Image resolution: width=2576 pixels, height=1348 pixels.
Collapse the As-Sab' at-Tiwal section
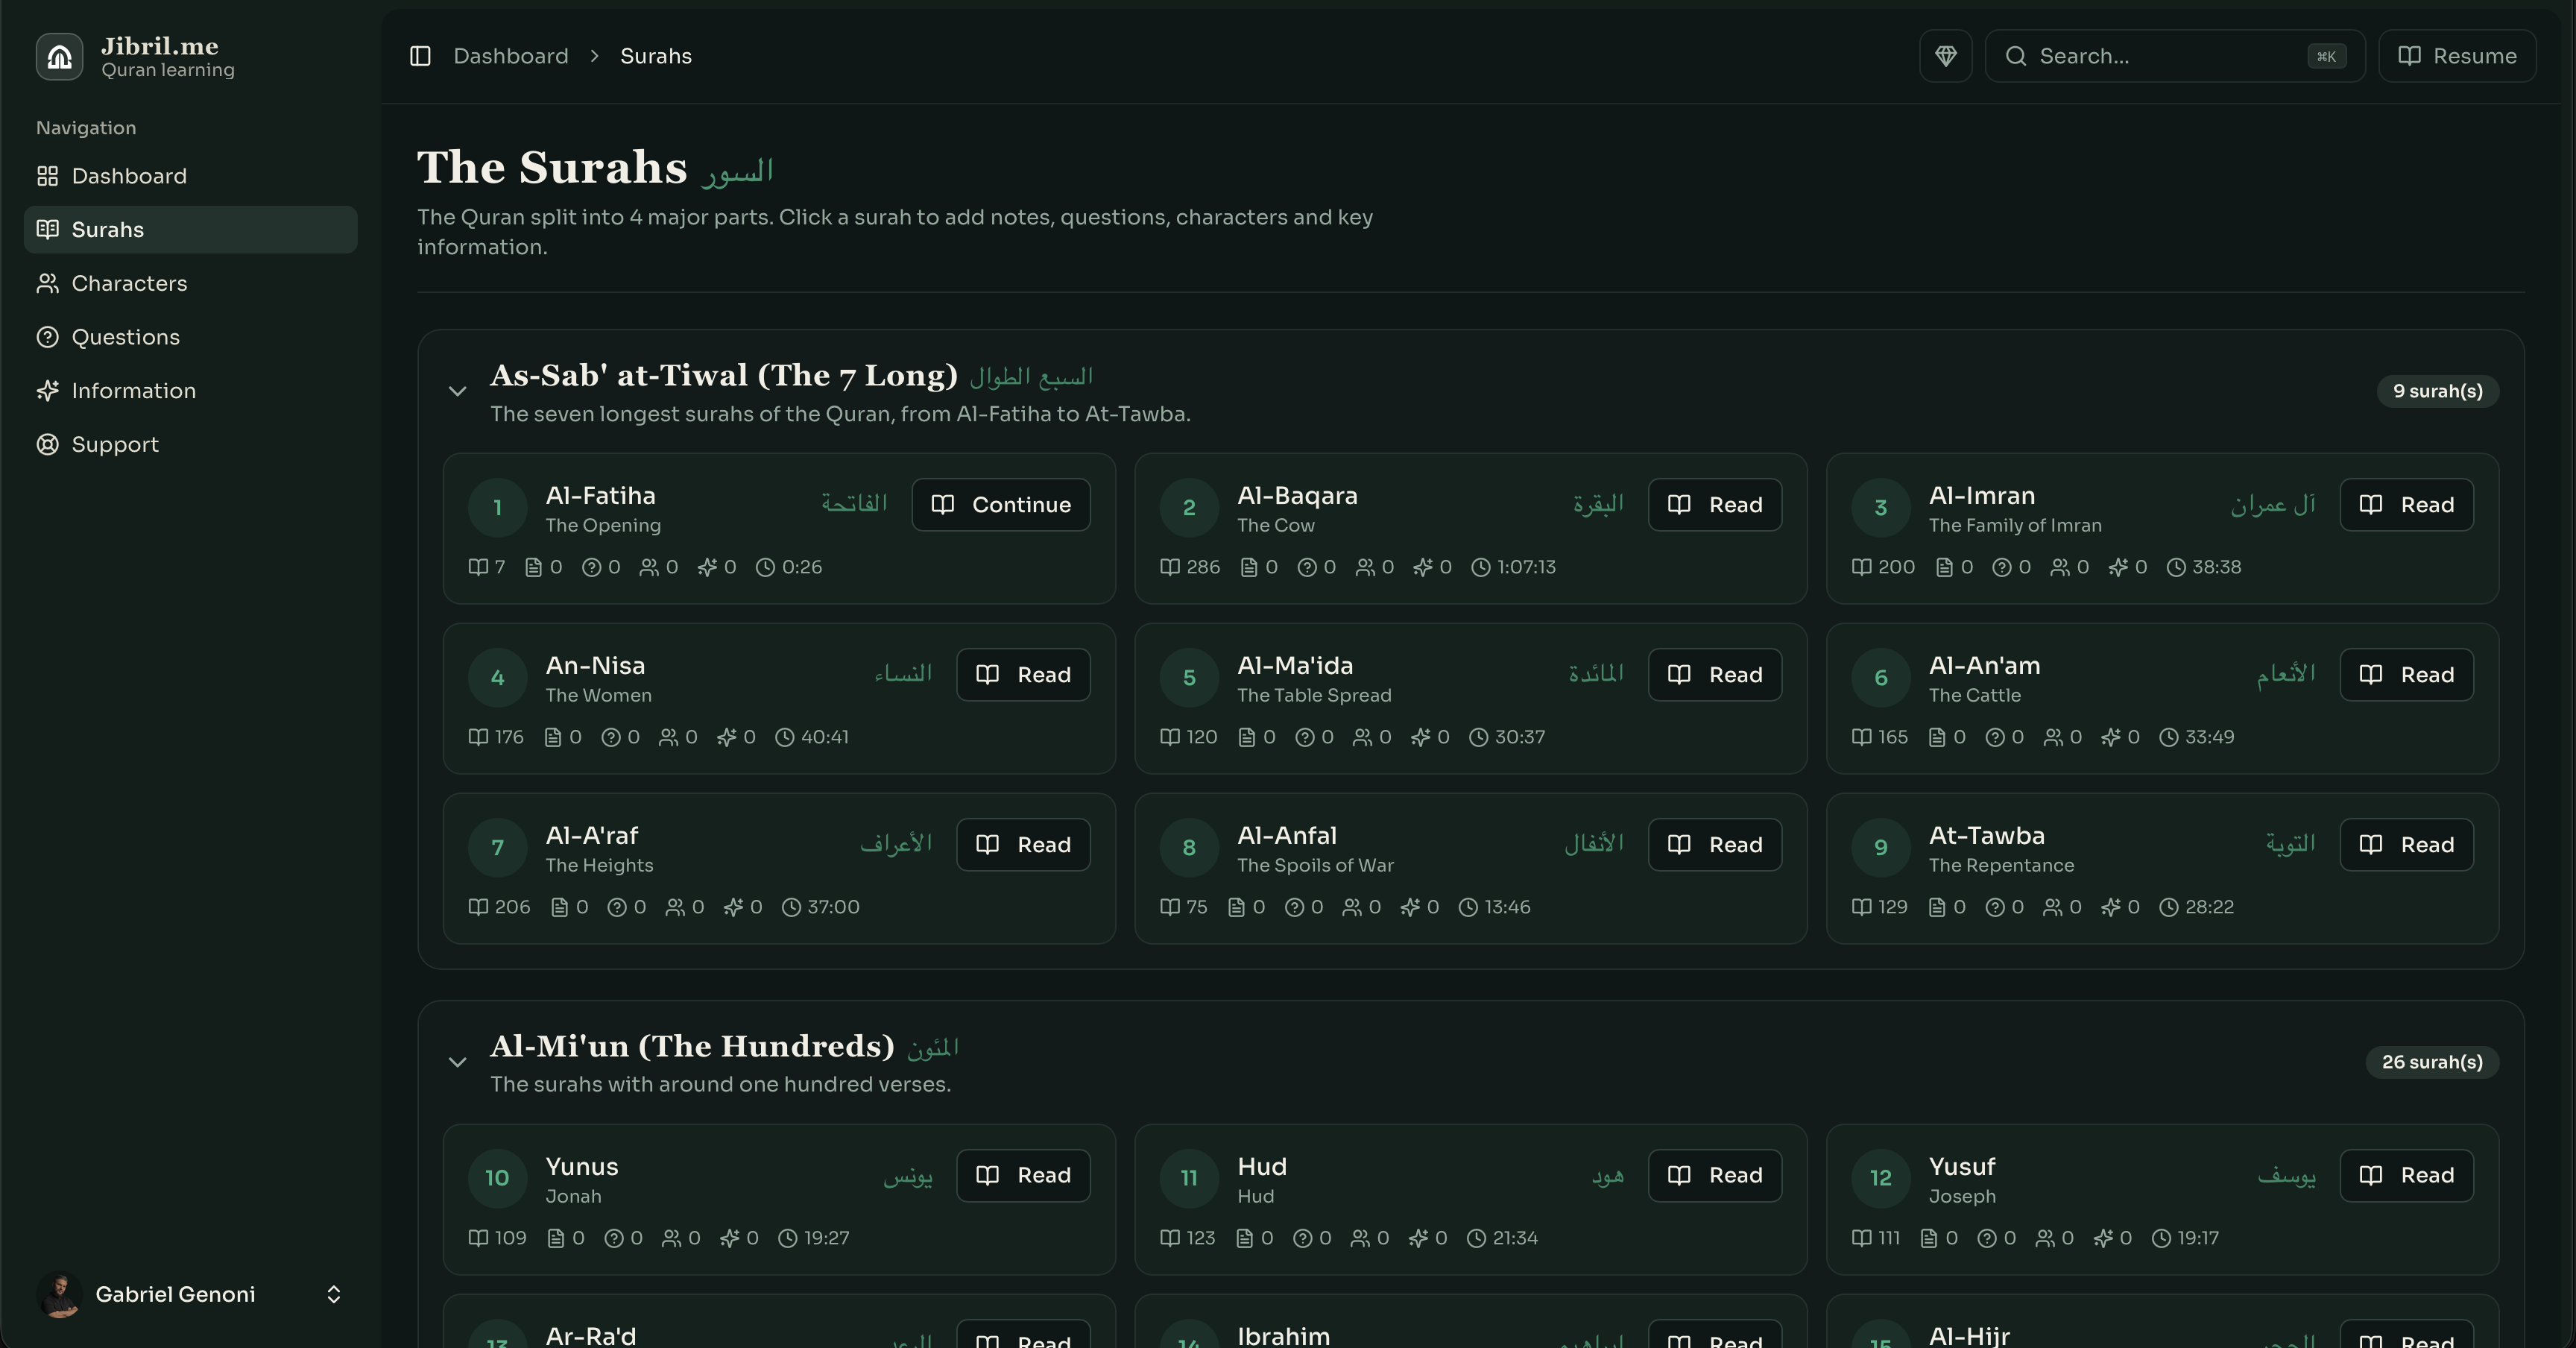(x=457, y=391)
